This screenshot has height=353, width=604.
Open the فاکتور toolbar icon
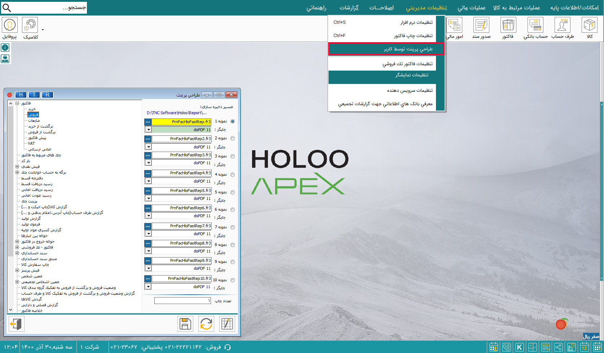(x=508, y=25)
